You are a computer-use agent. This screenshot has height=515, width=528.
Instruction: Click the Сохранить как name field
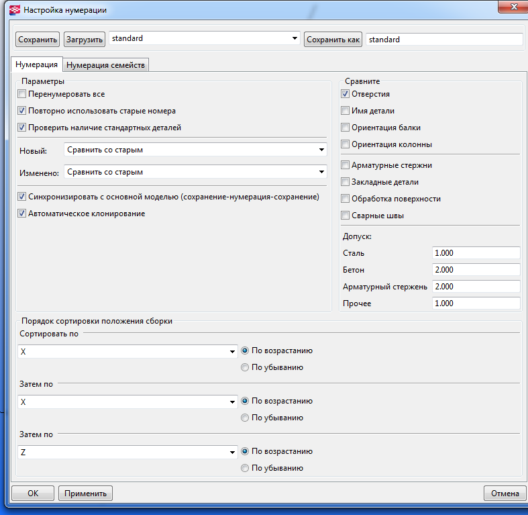(x=443, y=40)
